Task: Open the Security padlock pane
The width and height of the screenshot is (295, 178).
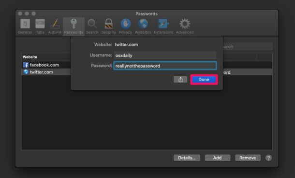Action: tap(108, 27)
